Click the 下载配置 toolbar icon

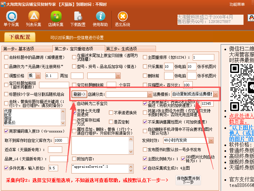tap(78, 18)
